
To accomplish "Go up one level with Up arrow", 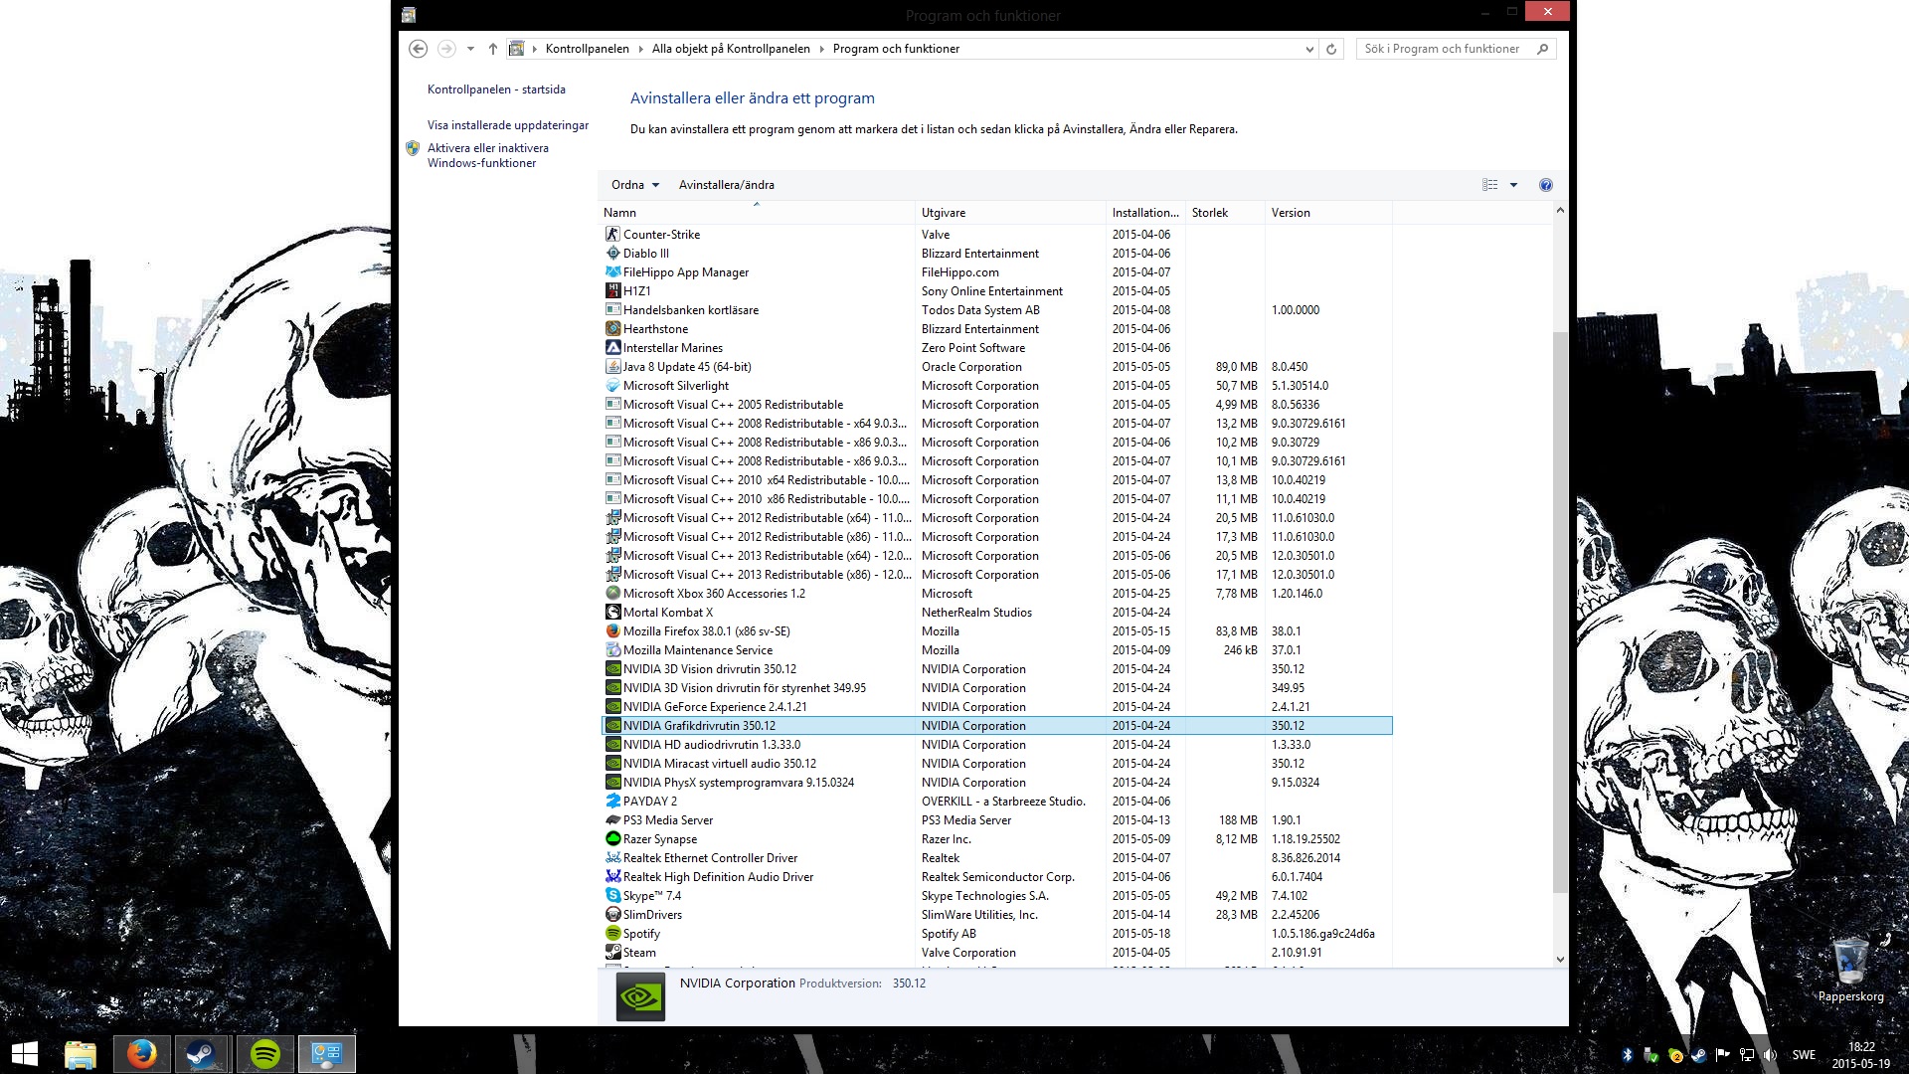I will point(492,49).
